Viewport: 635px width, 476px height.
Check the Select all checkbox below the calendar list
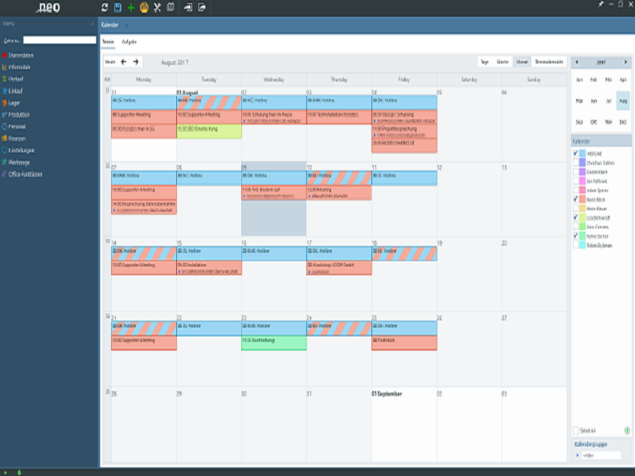click(575, 430)
